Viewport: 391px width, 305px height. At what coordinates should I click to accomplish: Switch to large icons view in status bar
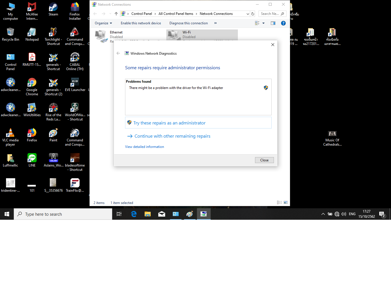point(286,203)
